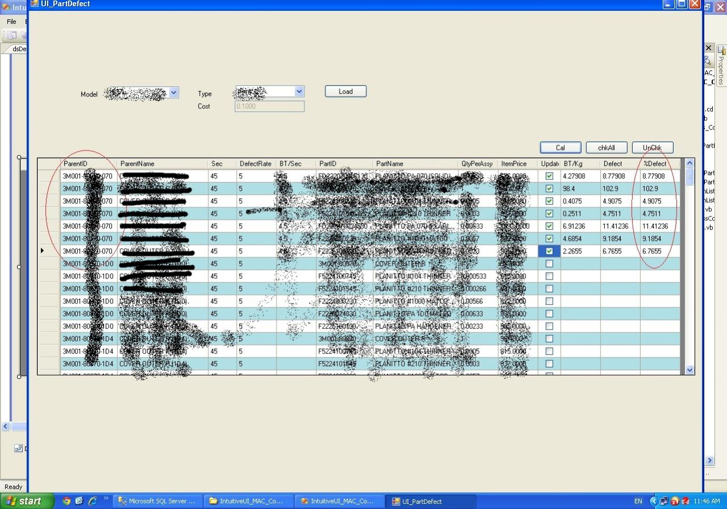Viewport: 727px width, 509px height.
Task: Open the IntuitiveUI_MAC_Co folder taskbar item
Action: coord(248,501)
